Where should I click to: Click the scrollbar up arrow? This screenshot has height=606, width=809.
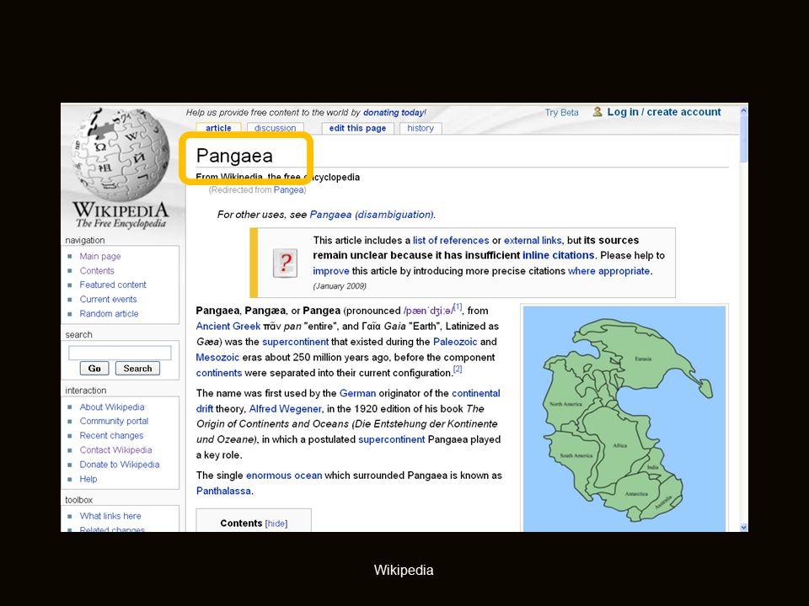coord(743,110)
